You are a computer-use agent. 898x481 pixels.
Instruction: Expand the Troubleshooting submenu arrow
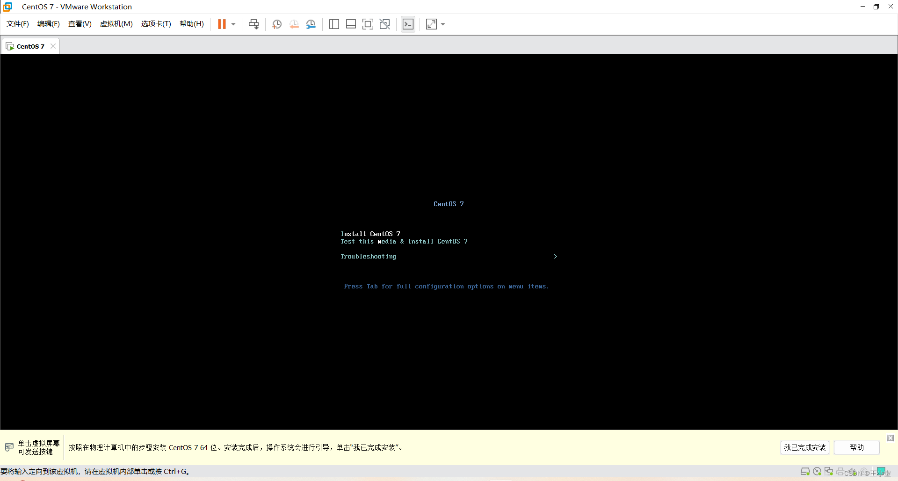pyautogui.click(x=555, y=256)
